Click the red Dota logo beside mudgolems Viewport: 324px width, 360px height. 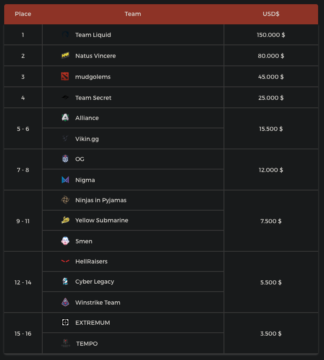point(65,77)
